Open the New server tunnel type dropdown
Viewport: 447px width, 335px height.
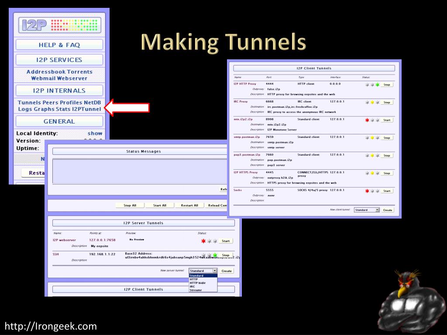click(203, 271)
